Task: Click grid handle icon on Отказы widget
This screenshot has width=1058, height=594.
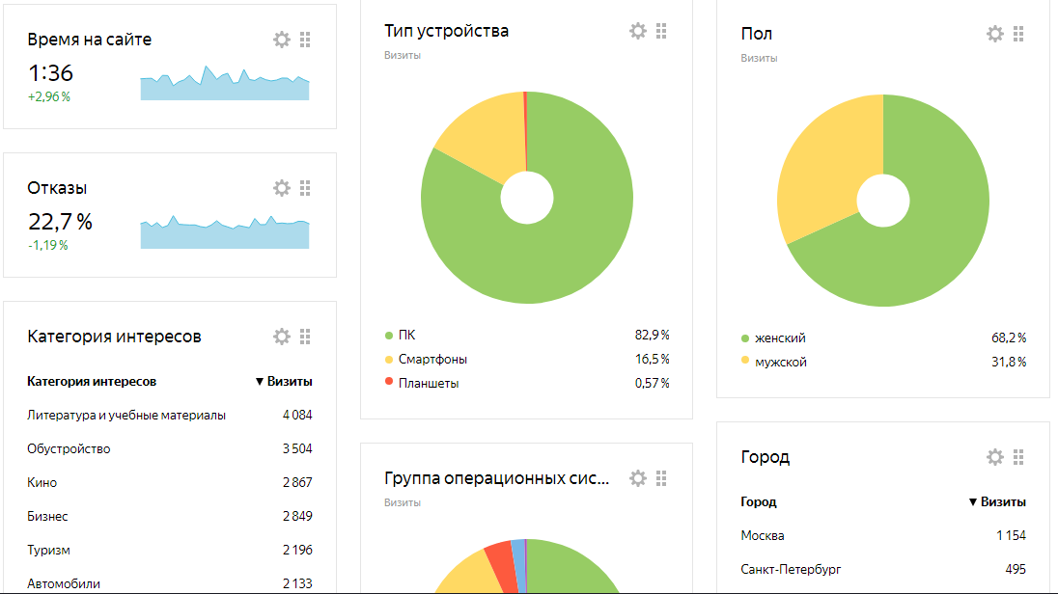Action: (x=305, y=188)
